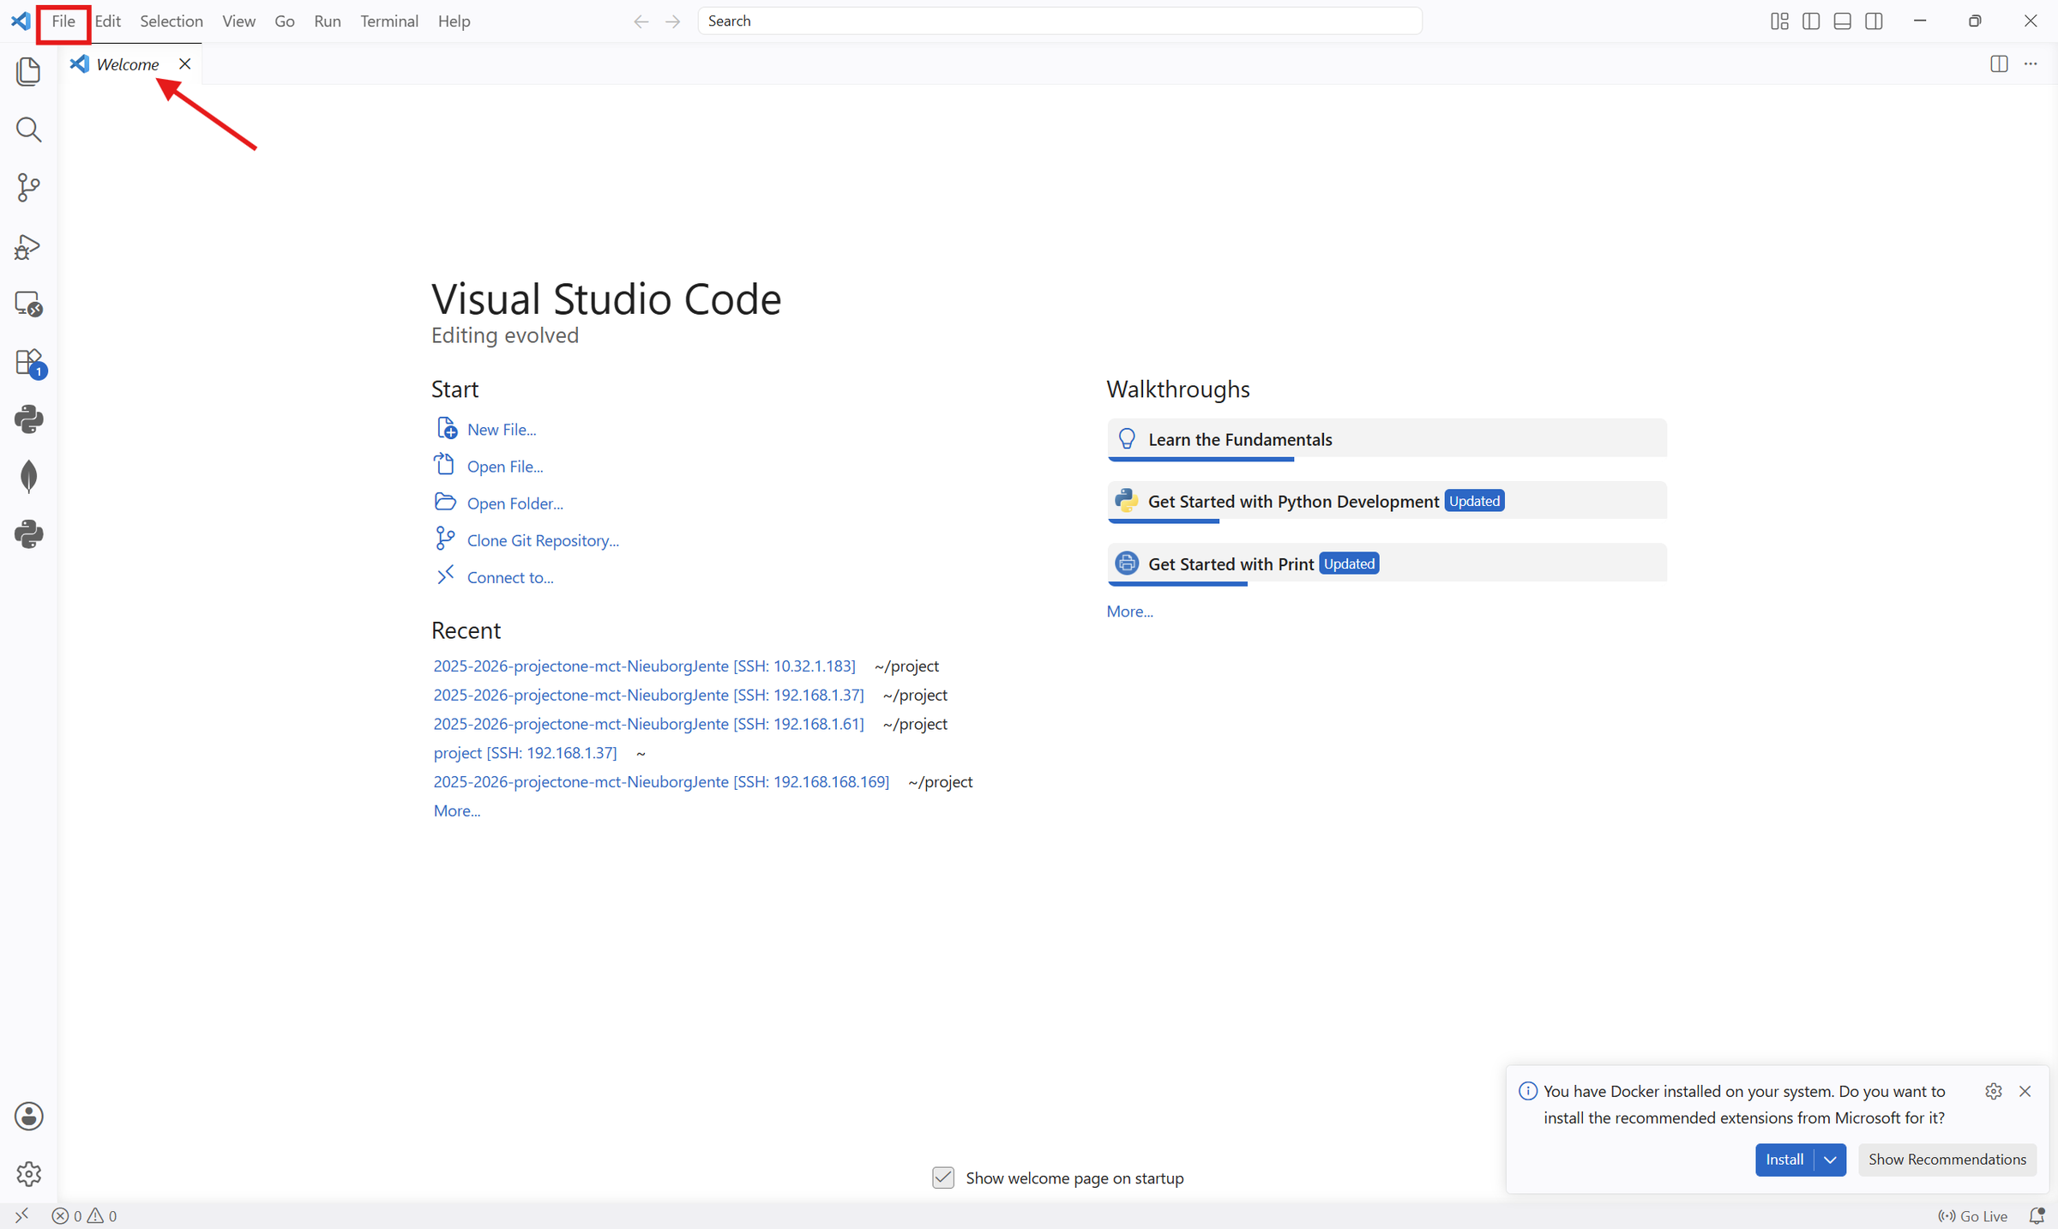
Task: Open notifications bell in status bar
Action: [2037, 1215]
